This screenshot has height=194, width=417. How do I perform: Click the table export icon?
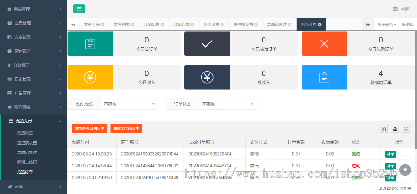(395, 128)
